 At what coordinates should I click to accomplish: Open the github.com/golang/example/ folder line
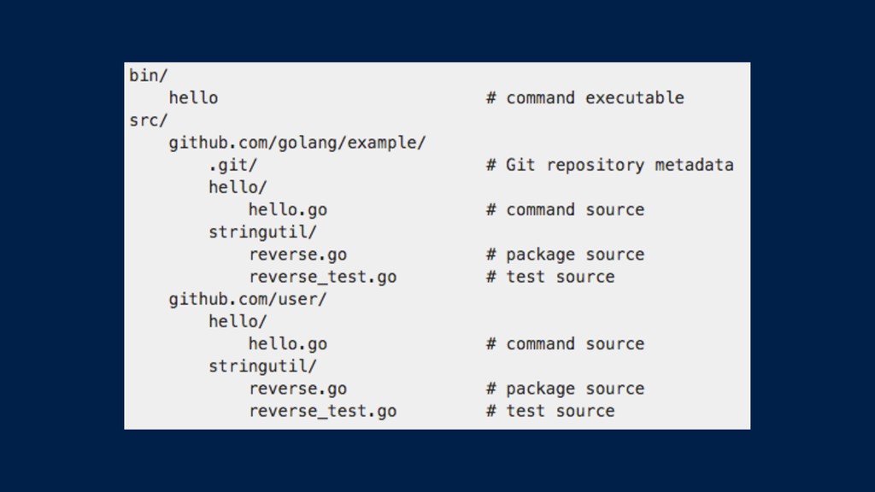coord(297,143)
